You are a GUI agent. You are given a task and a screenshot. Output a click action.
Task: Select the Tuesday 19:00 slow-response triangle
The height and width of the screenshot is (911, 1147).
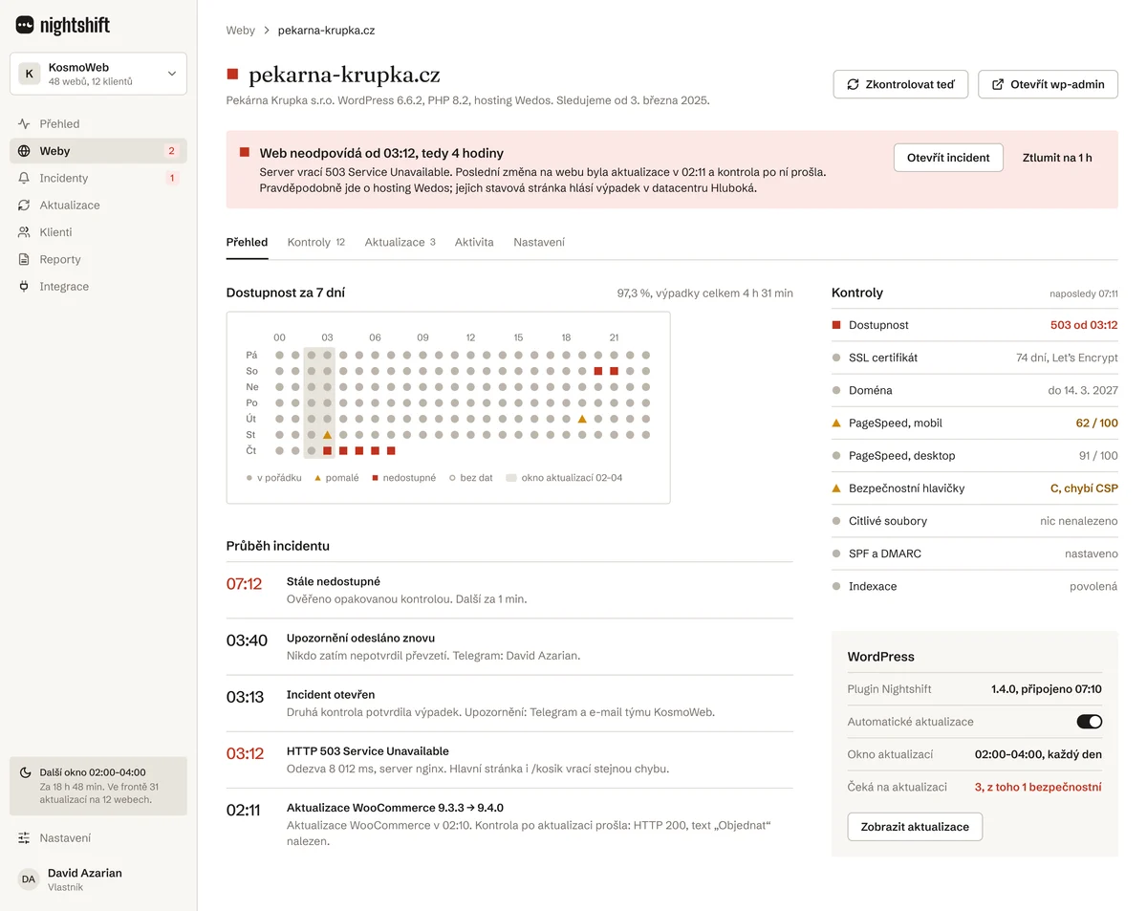(x=582, y=419)
